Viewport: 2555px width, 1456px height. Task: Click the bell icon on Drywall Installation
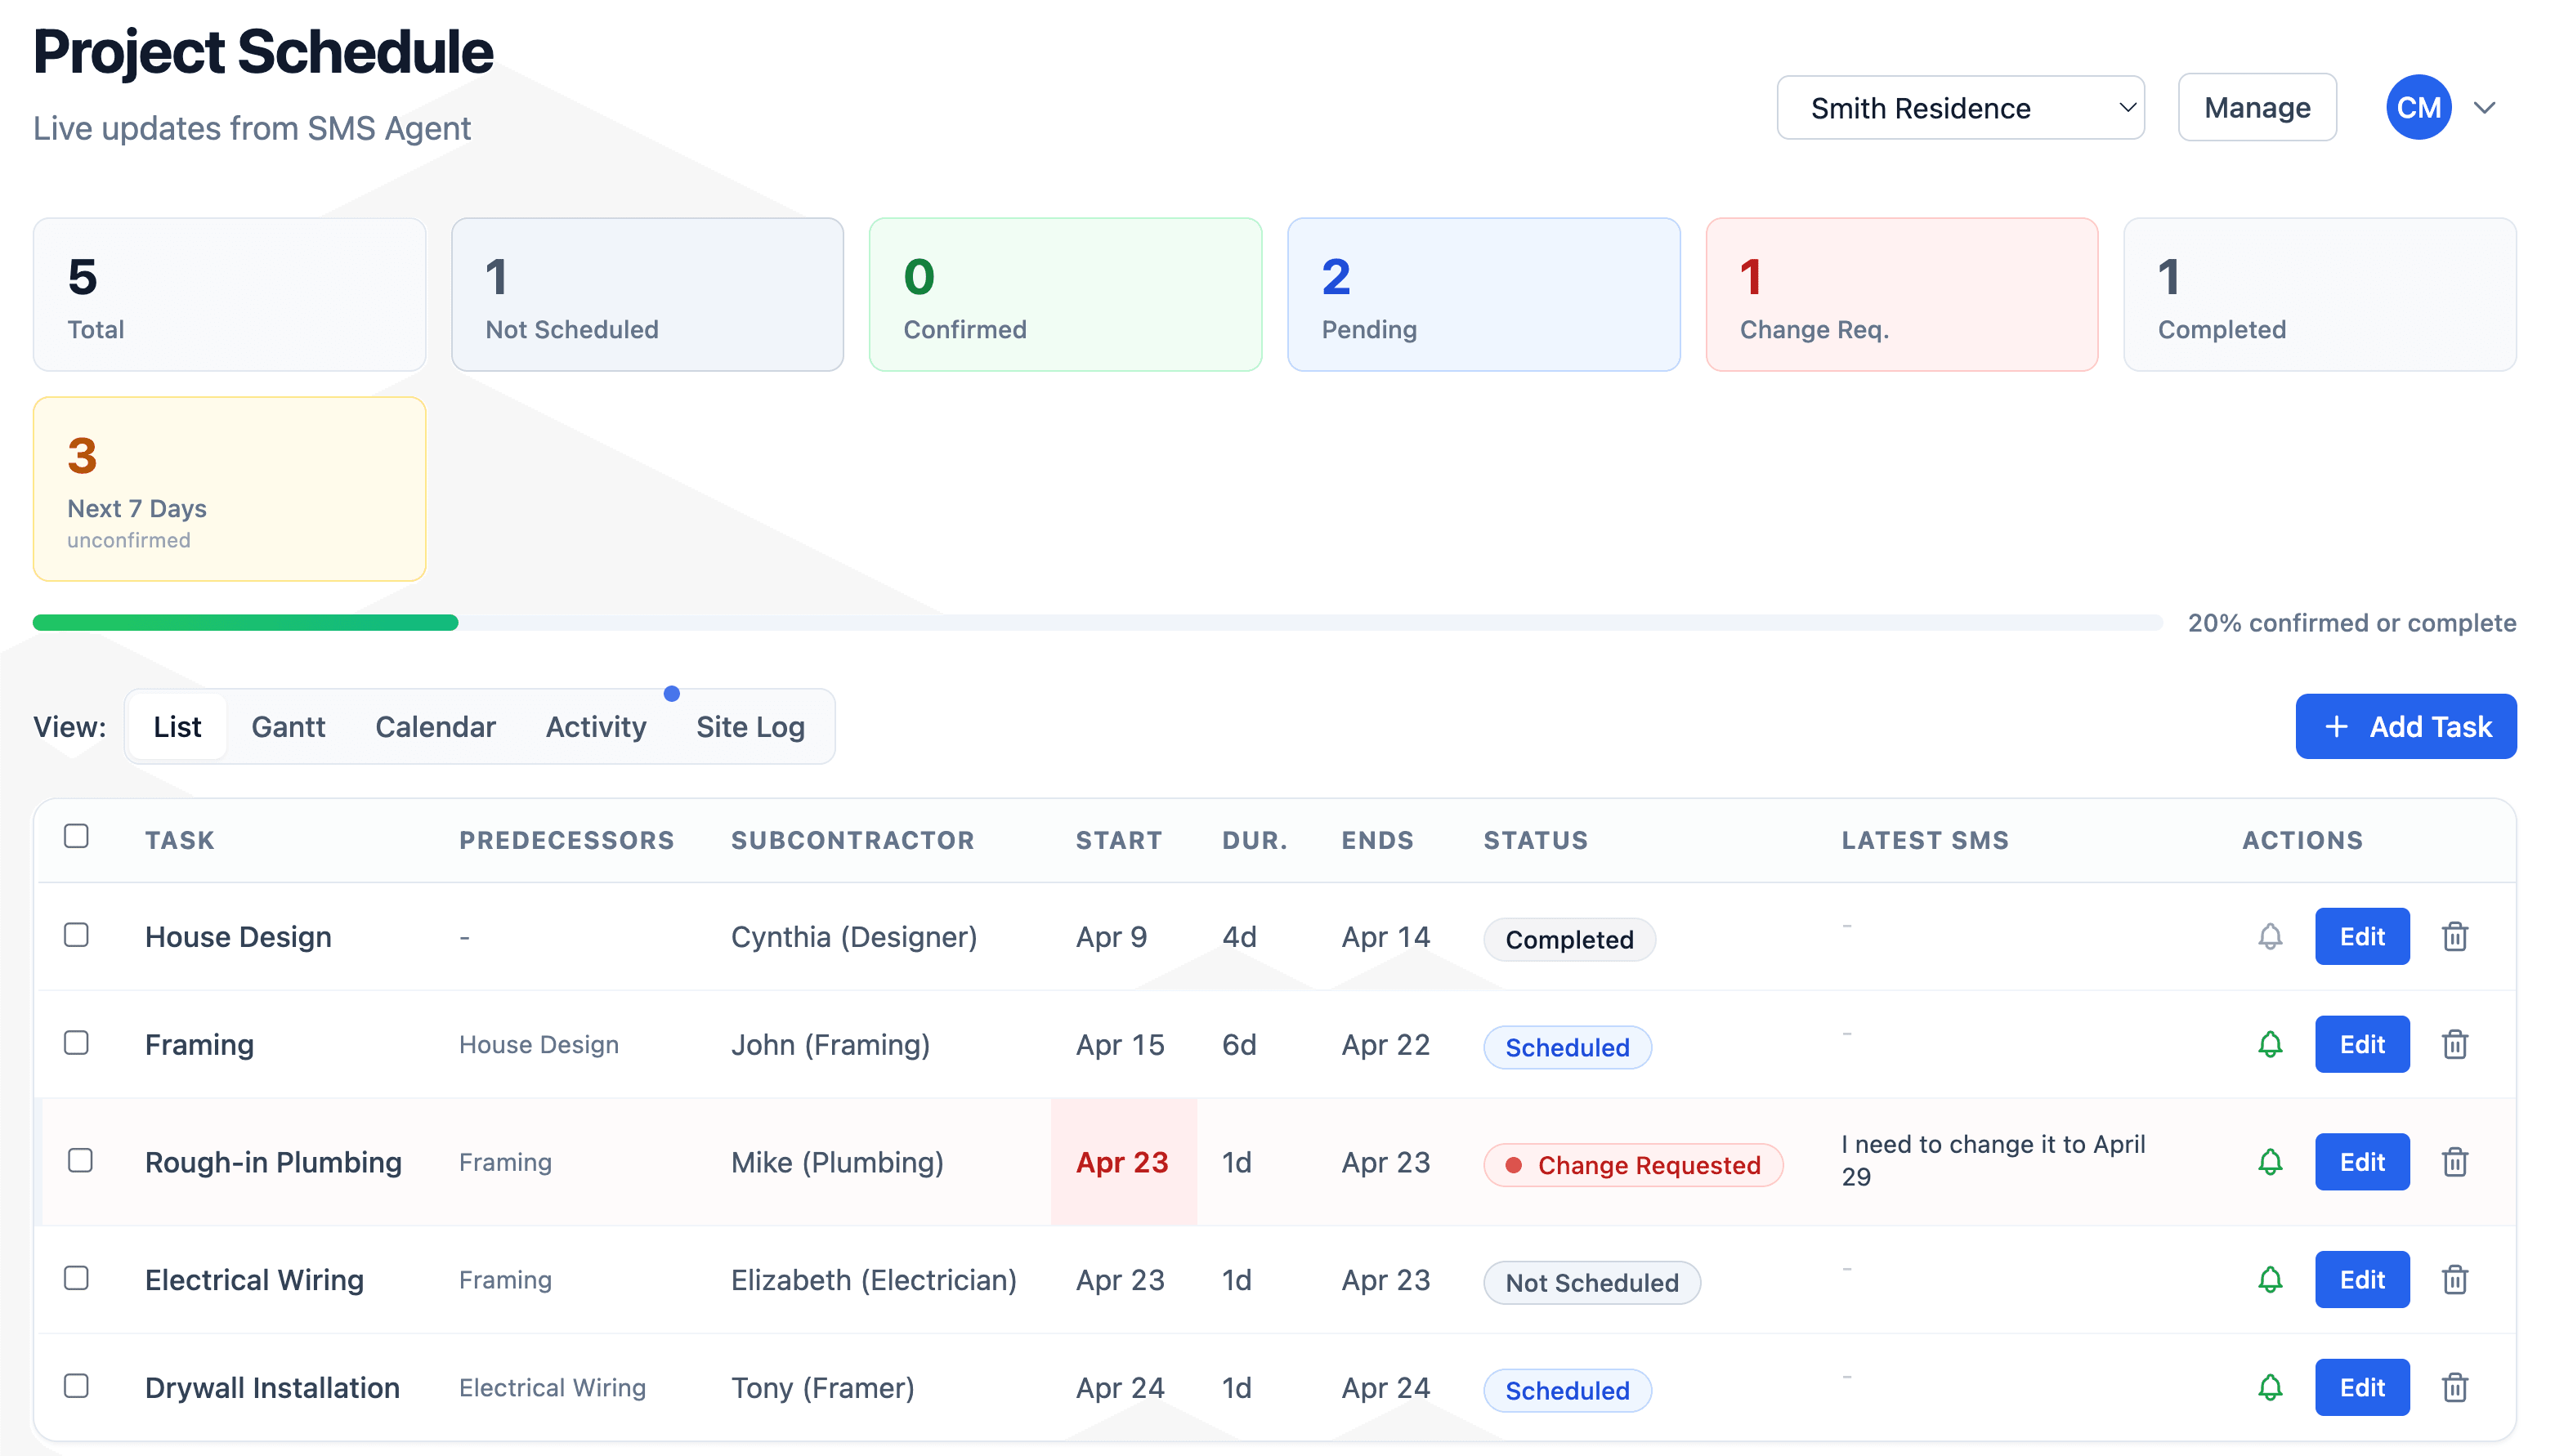coord(2269,1387)
